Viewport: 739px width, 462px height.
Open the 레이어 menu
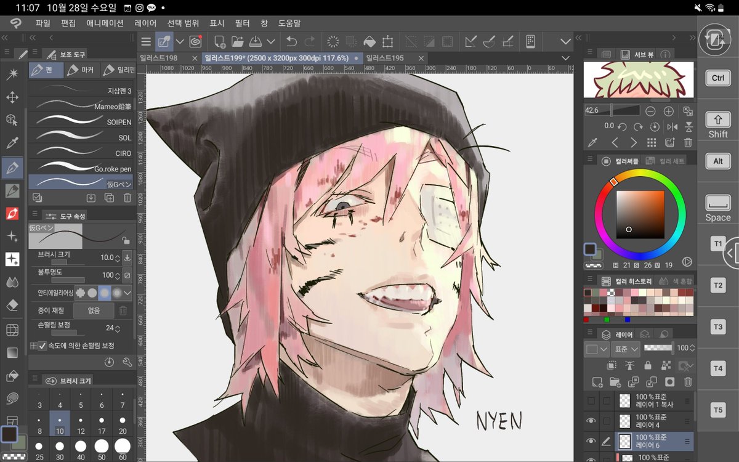click(x=145, y=23)
